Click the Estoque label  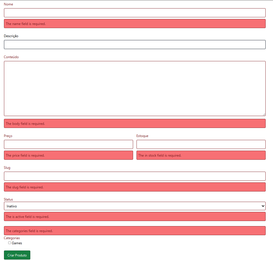coord(142,136)
